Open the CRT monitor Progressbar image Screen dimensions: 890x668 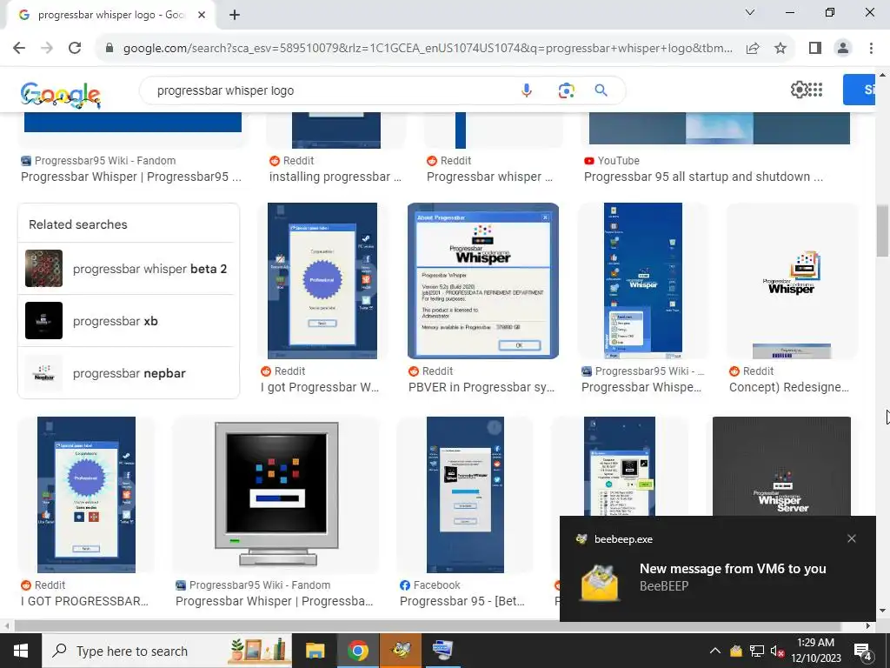tap(276, 494)
